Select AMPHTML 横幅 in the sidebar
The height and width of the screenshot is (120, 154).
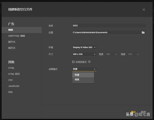click(x=17, y=36)
